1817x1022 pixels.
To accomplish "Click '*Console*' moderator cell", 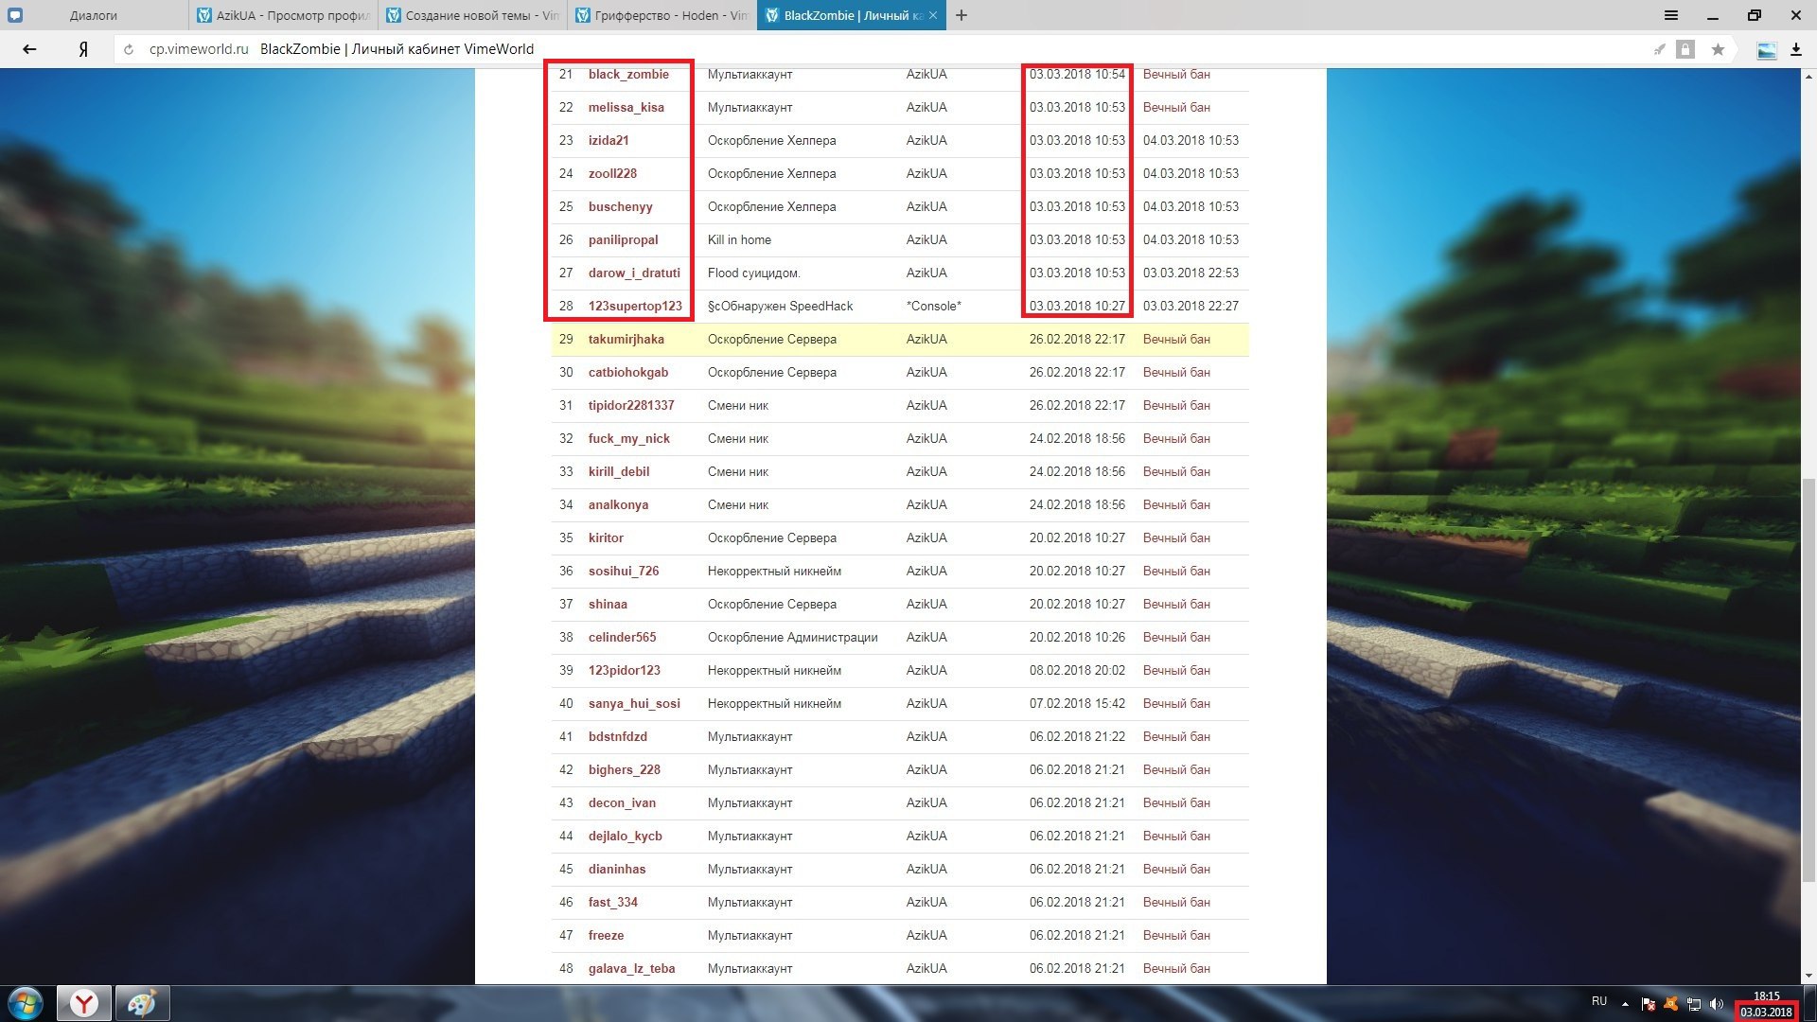I will coord(933,306).
